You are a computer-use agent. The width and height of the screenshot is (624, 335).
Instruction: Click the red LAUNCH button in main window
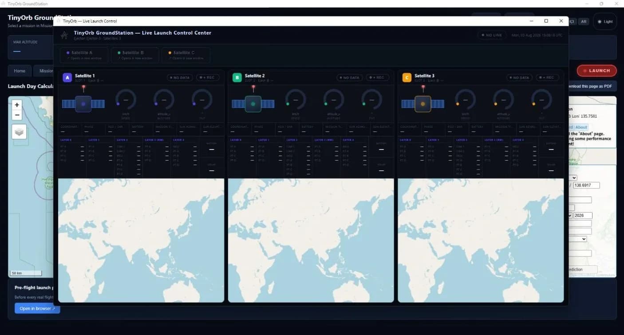click(596, 71)
